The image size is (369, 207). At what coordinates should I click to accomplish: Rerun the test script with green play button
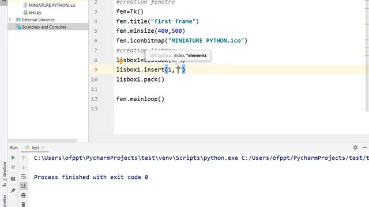coord(13,158)
